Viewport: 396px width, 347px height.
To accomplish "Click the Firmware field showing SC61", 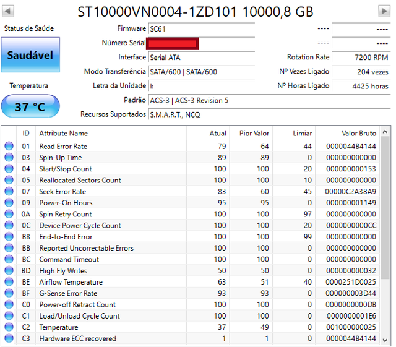I will click(x=202, y=29).
